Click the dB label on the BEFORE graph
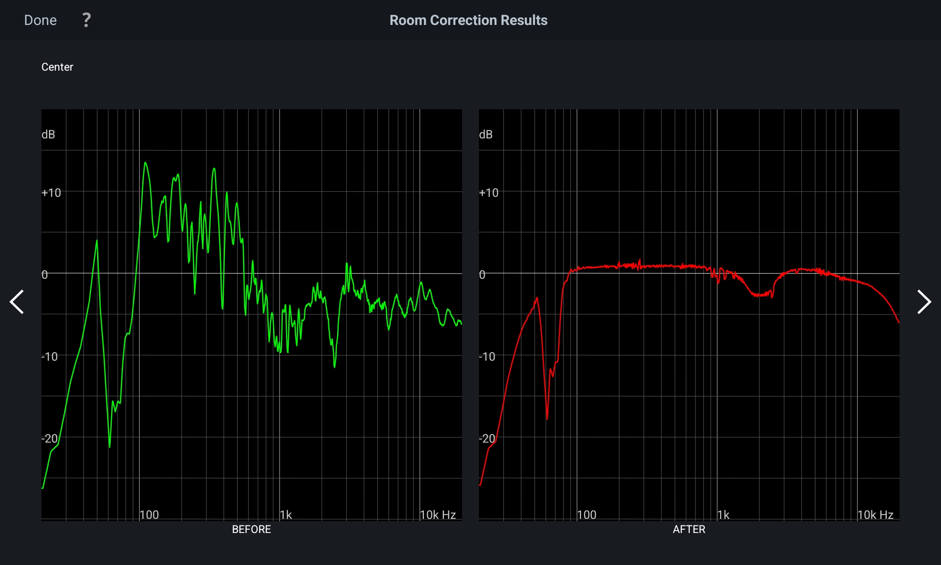This screenshot has height=565, width=941. [x=48, y=135]
